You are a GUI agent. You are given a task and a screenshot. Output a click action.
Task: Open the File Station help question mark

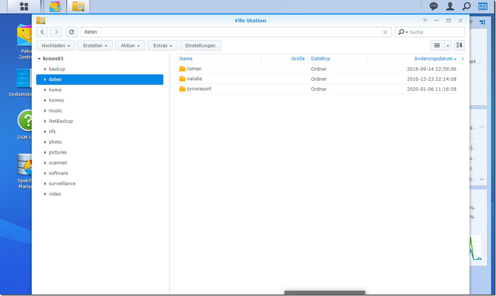(425, 21)
